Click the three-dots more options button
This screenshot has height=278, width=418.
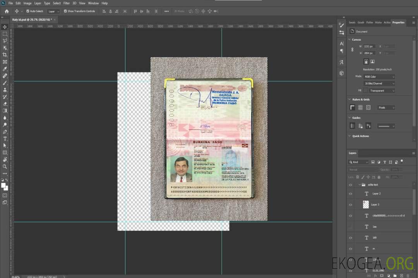pos(166,11)
